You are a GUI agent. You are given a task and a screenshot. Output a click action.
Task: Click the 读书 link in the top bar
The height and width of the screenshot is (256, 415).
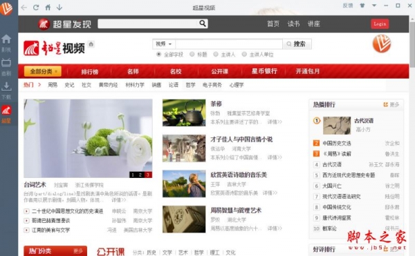click(293, 24)
